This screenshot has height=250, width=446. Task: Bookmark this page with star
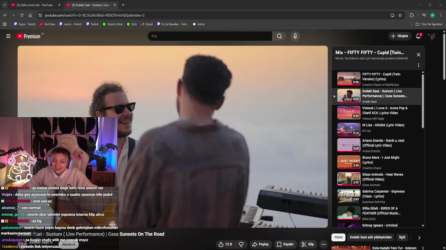click(x=400, y=15)
